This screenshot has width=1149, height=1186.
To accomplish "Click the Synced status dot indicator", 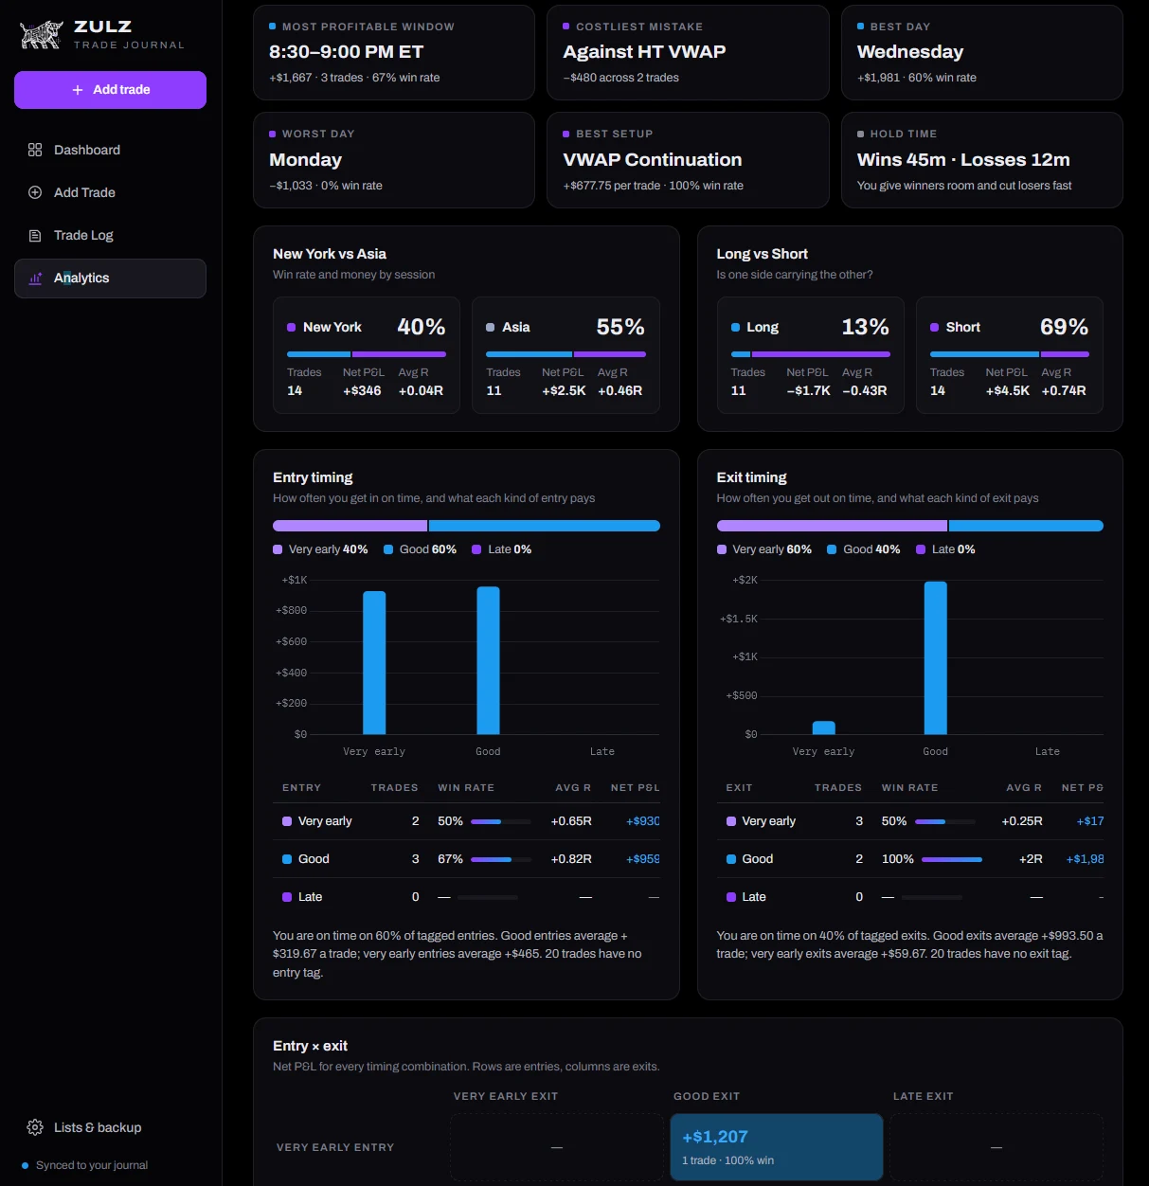I will (x=26, y=1165).
